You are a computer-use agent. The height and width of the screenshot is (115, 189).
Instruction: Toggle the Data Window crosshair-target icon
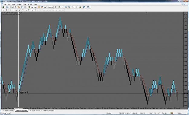[16, 7]
